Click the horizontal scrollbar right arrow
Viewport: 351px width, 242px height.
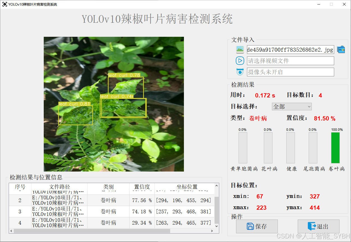(x=212, y=231)
